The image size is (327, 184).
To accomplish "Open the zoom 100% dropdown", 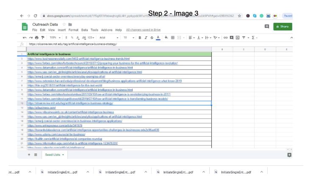I will [x=55, y=38].
